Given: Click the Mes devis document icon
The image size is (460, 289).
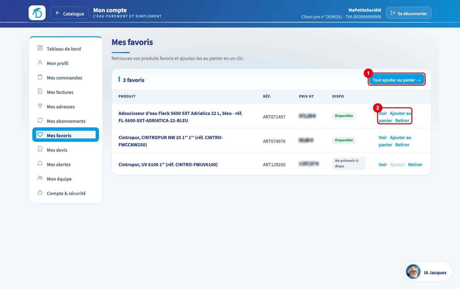Looking at the screenshot, I should pos(40,149).
